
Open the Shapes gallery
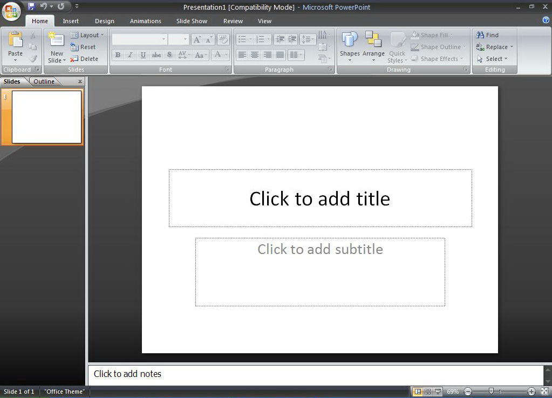(350, 46)
